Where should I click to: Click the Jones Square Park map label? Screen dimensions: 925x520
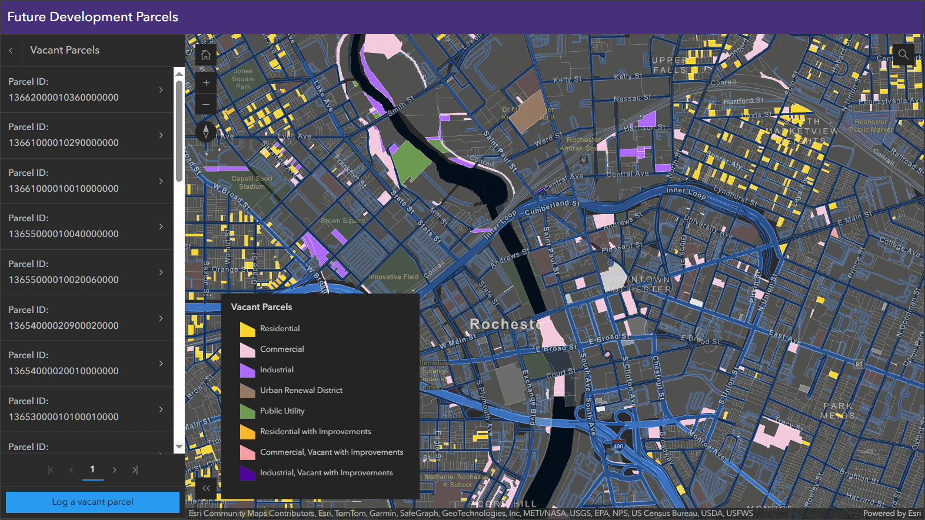[x=243, y=79]
